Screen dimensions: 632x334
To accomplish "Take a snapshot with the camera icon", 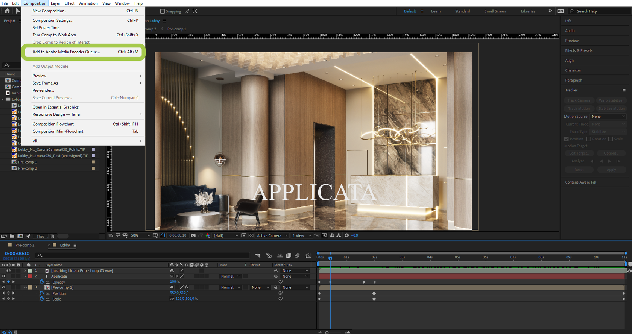I will [x=193, y=235].
